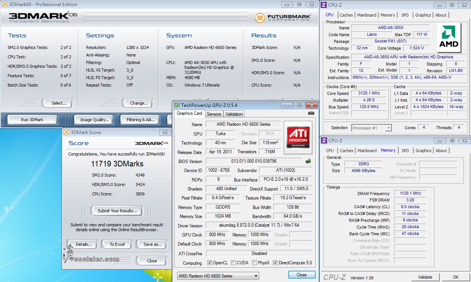This screenshot has width=471, height=282.
Task: Click Close in the 3DMark Score window
Action: [152, 261]
